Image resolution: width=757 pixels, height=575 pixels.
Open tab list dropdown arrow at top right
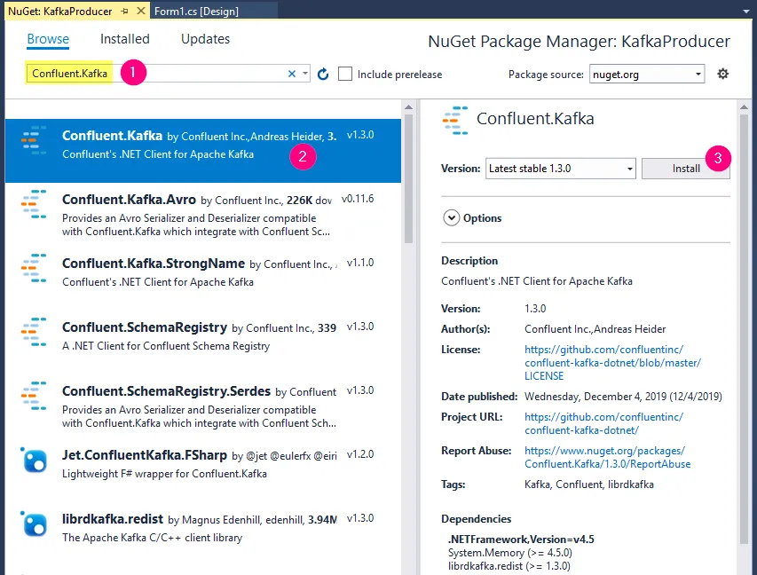click(746, 11)
